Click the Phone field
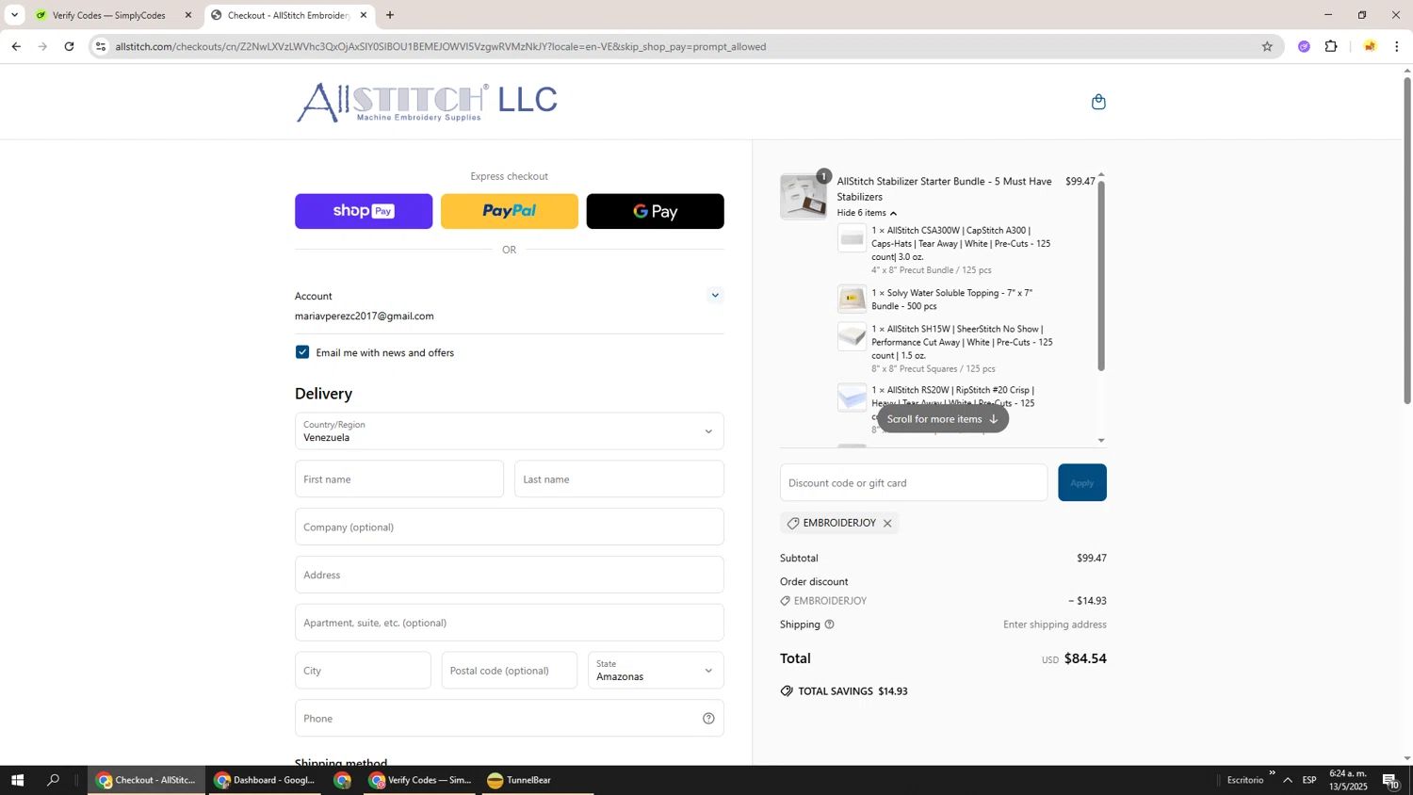The image size is (1413, 795). [x=509, y=719]
